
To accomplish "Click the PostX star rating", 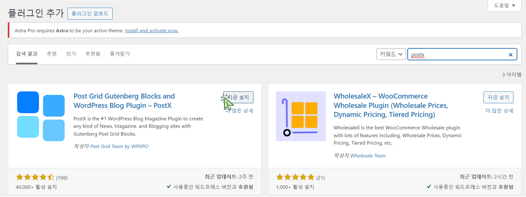I will (35, 177).
